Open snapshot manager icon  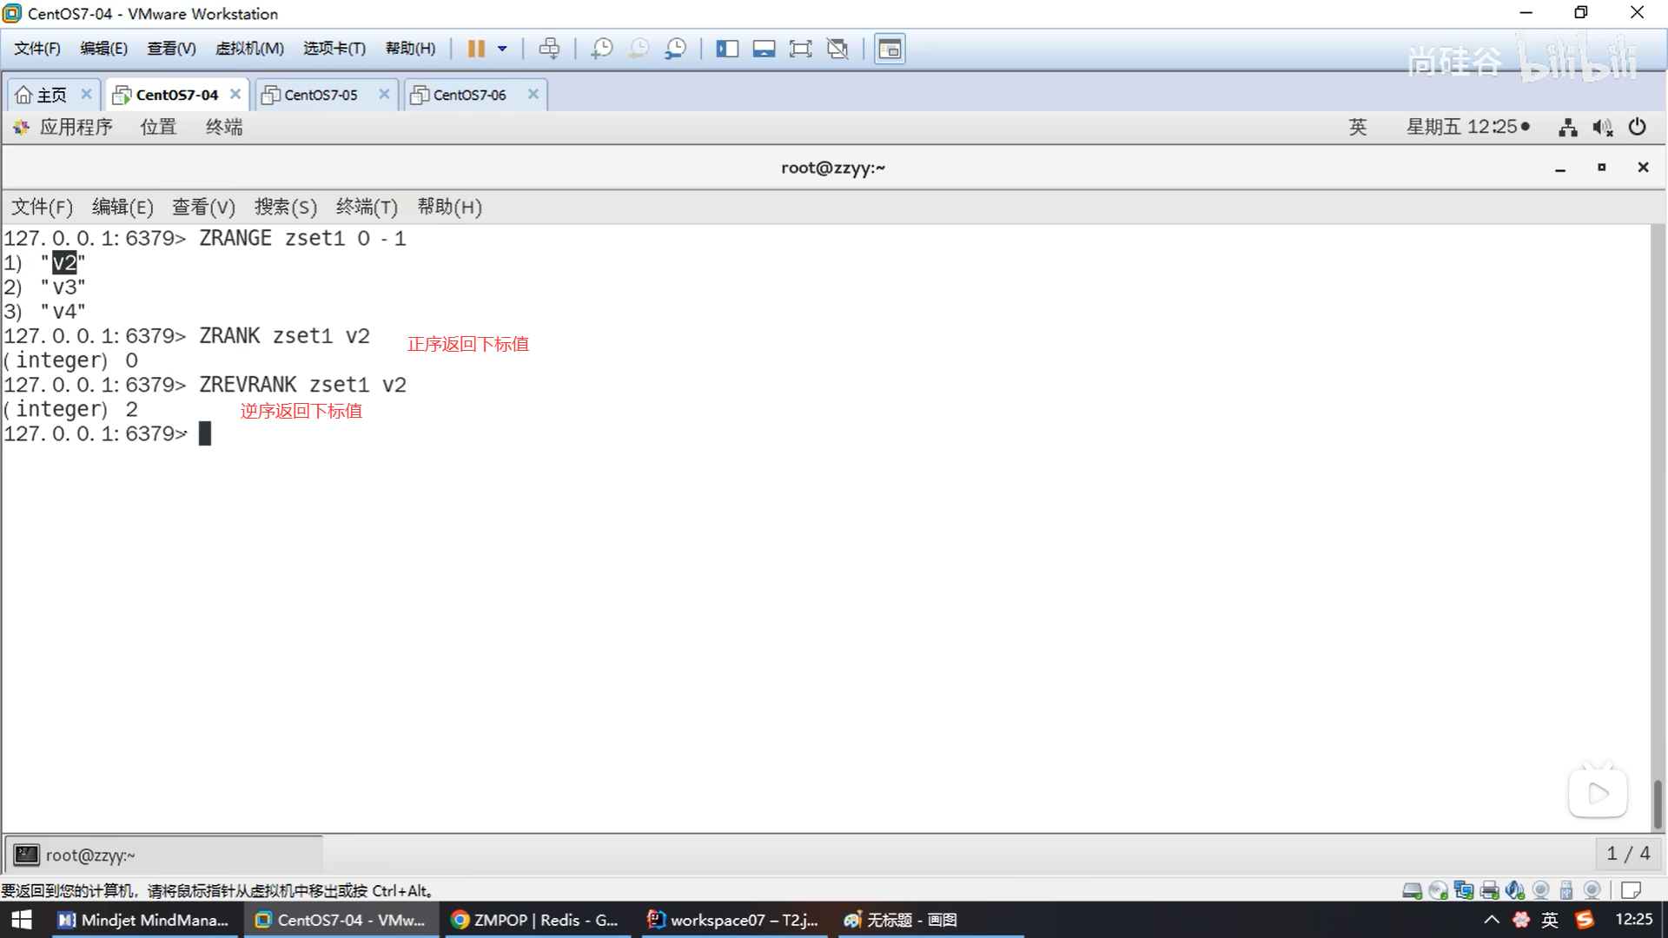[x=675, y=49]
